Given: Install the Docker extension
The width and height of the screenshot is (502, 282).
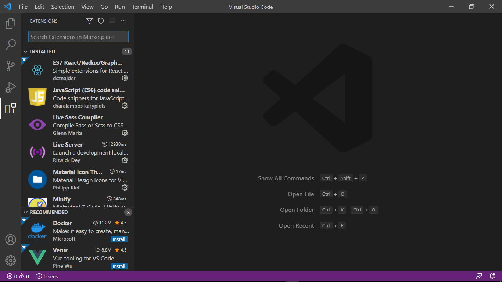Looking at the screenshot, I should pyautogui.click(x=119, y=239).
